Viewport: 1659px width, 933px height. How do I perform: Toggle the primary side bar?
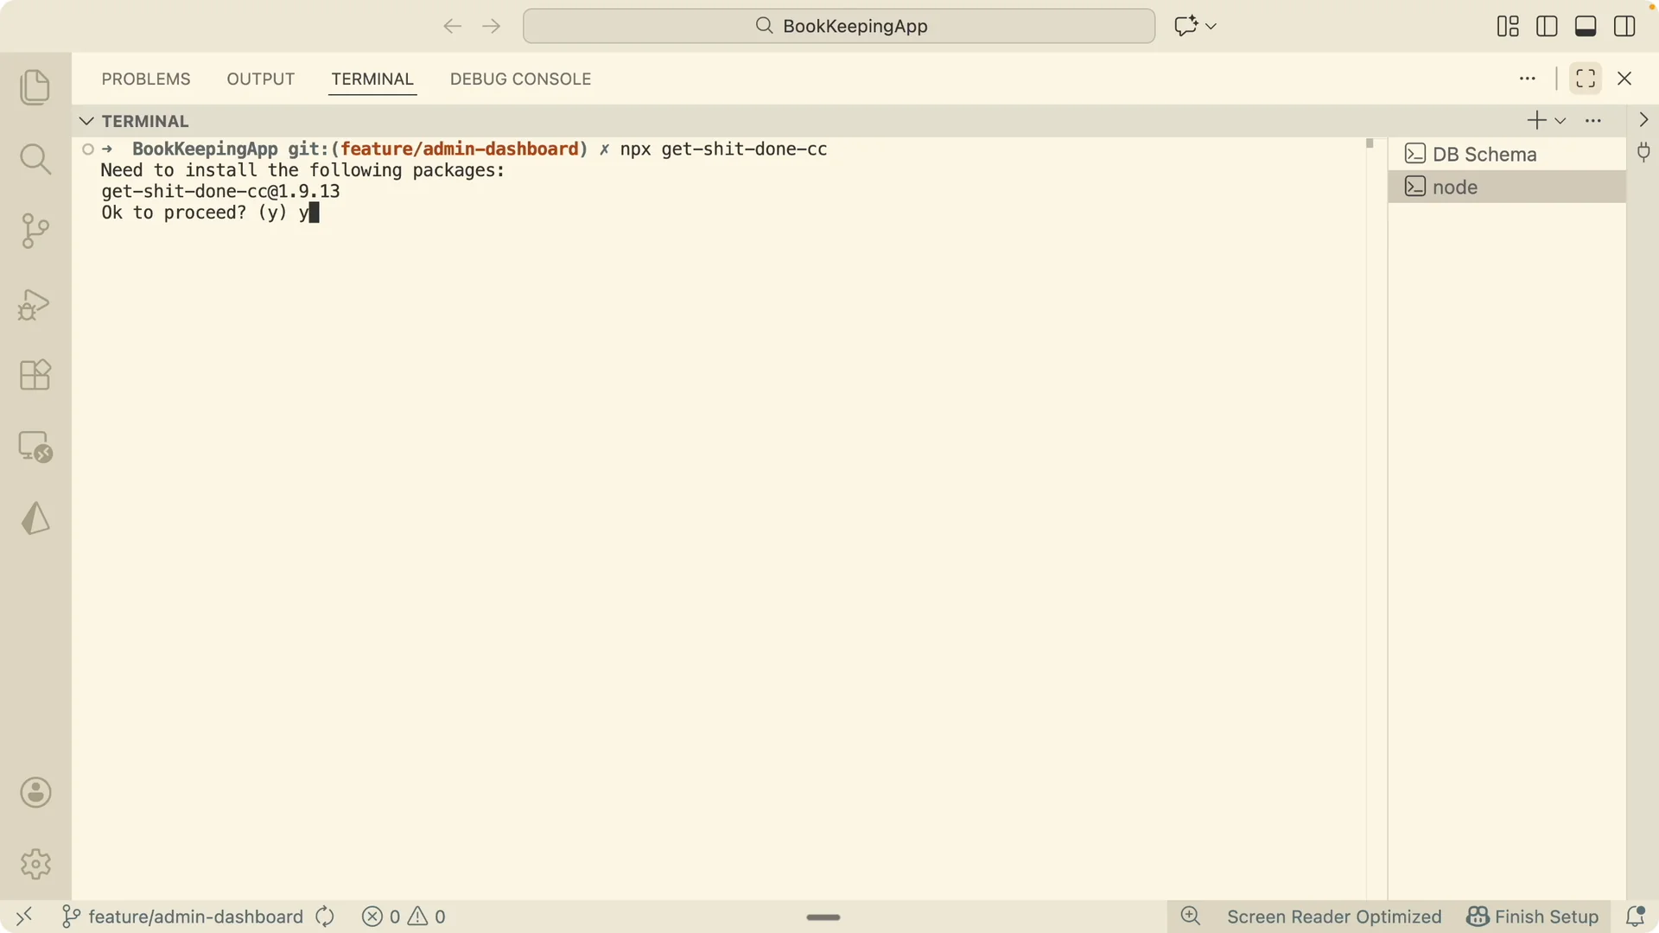pyautogui.click(x=1547, y=26)
